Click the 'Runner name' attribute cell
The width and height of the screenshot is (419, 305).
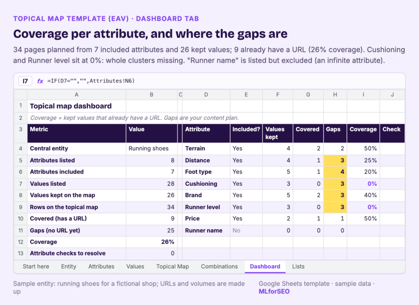206,230
